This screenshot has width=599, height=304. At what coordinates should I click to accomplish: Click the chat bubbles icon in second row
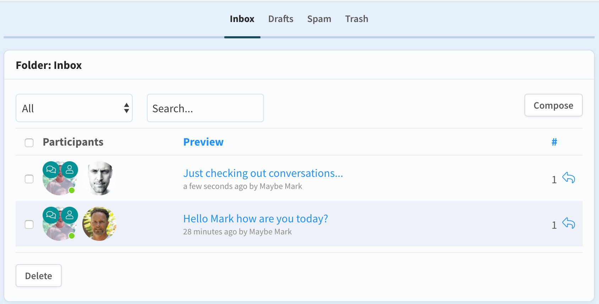pos(51,215)
